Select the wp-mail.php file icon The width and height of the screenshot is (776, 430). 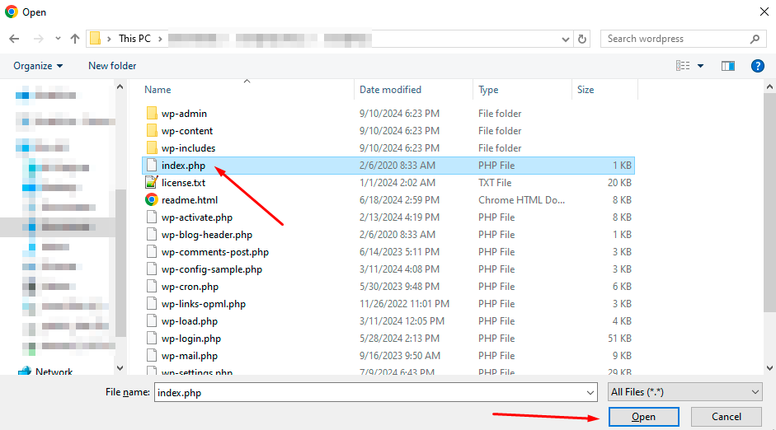[152, 355]
